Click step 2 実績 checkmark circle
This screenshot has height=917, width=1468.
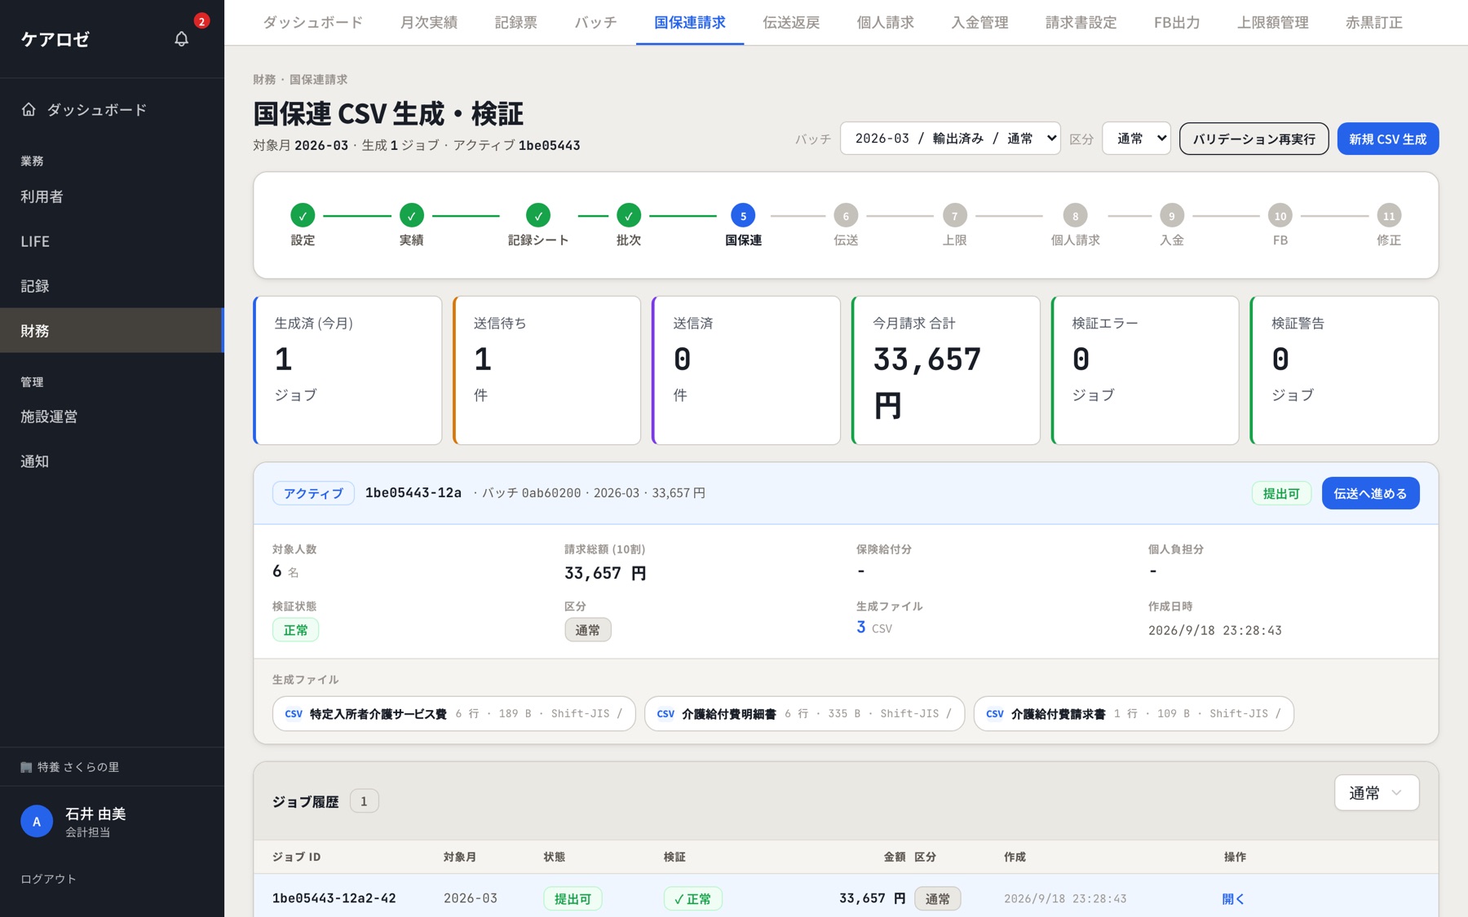(x=411, y=215)
